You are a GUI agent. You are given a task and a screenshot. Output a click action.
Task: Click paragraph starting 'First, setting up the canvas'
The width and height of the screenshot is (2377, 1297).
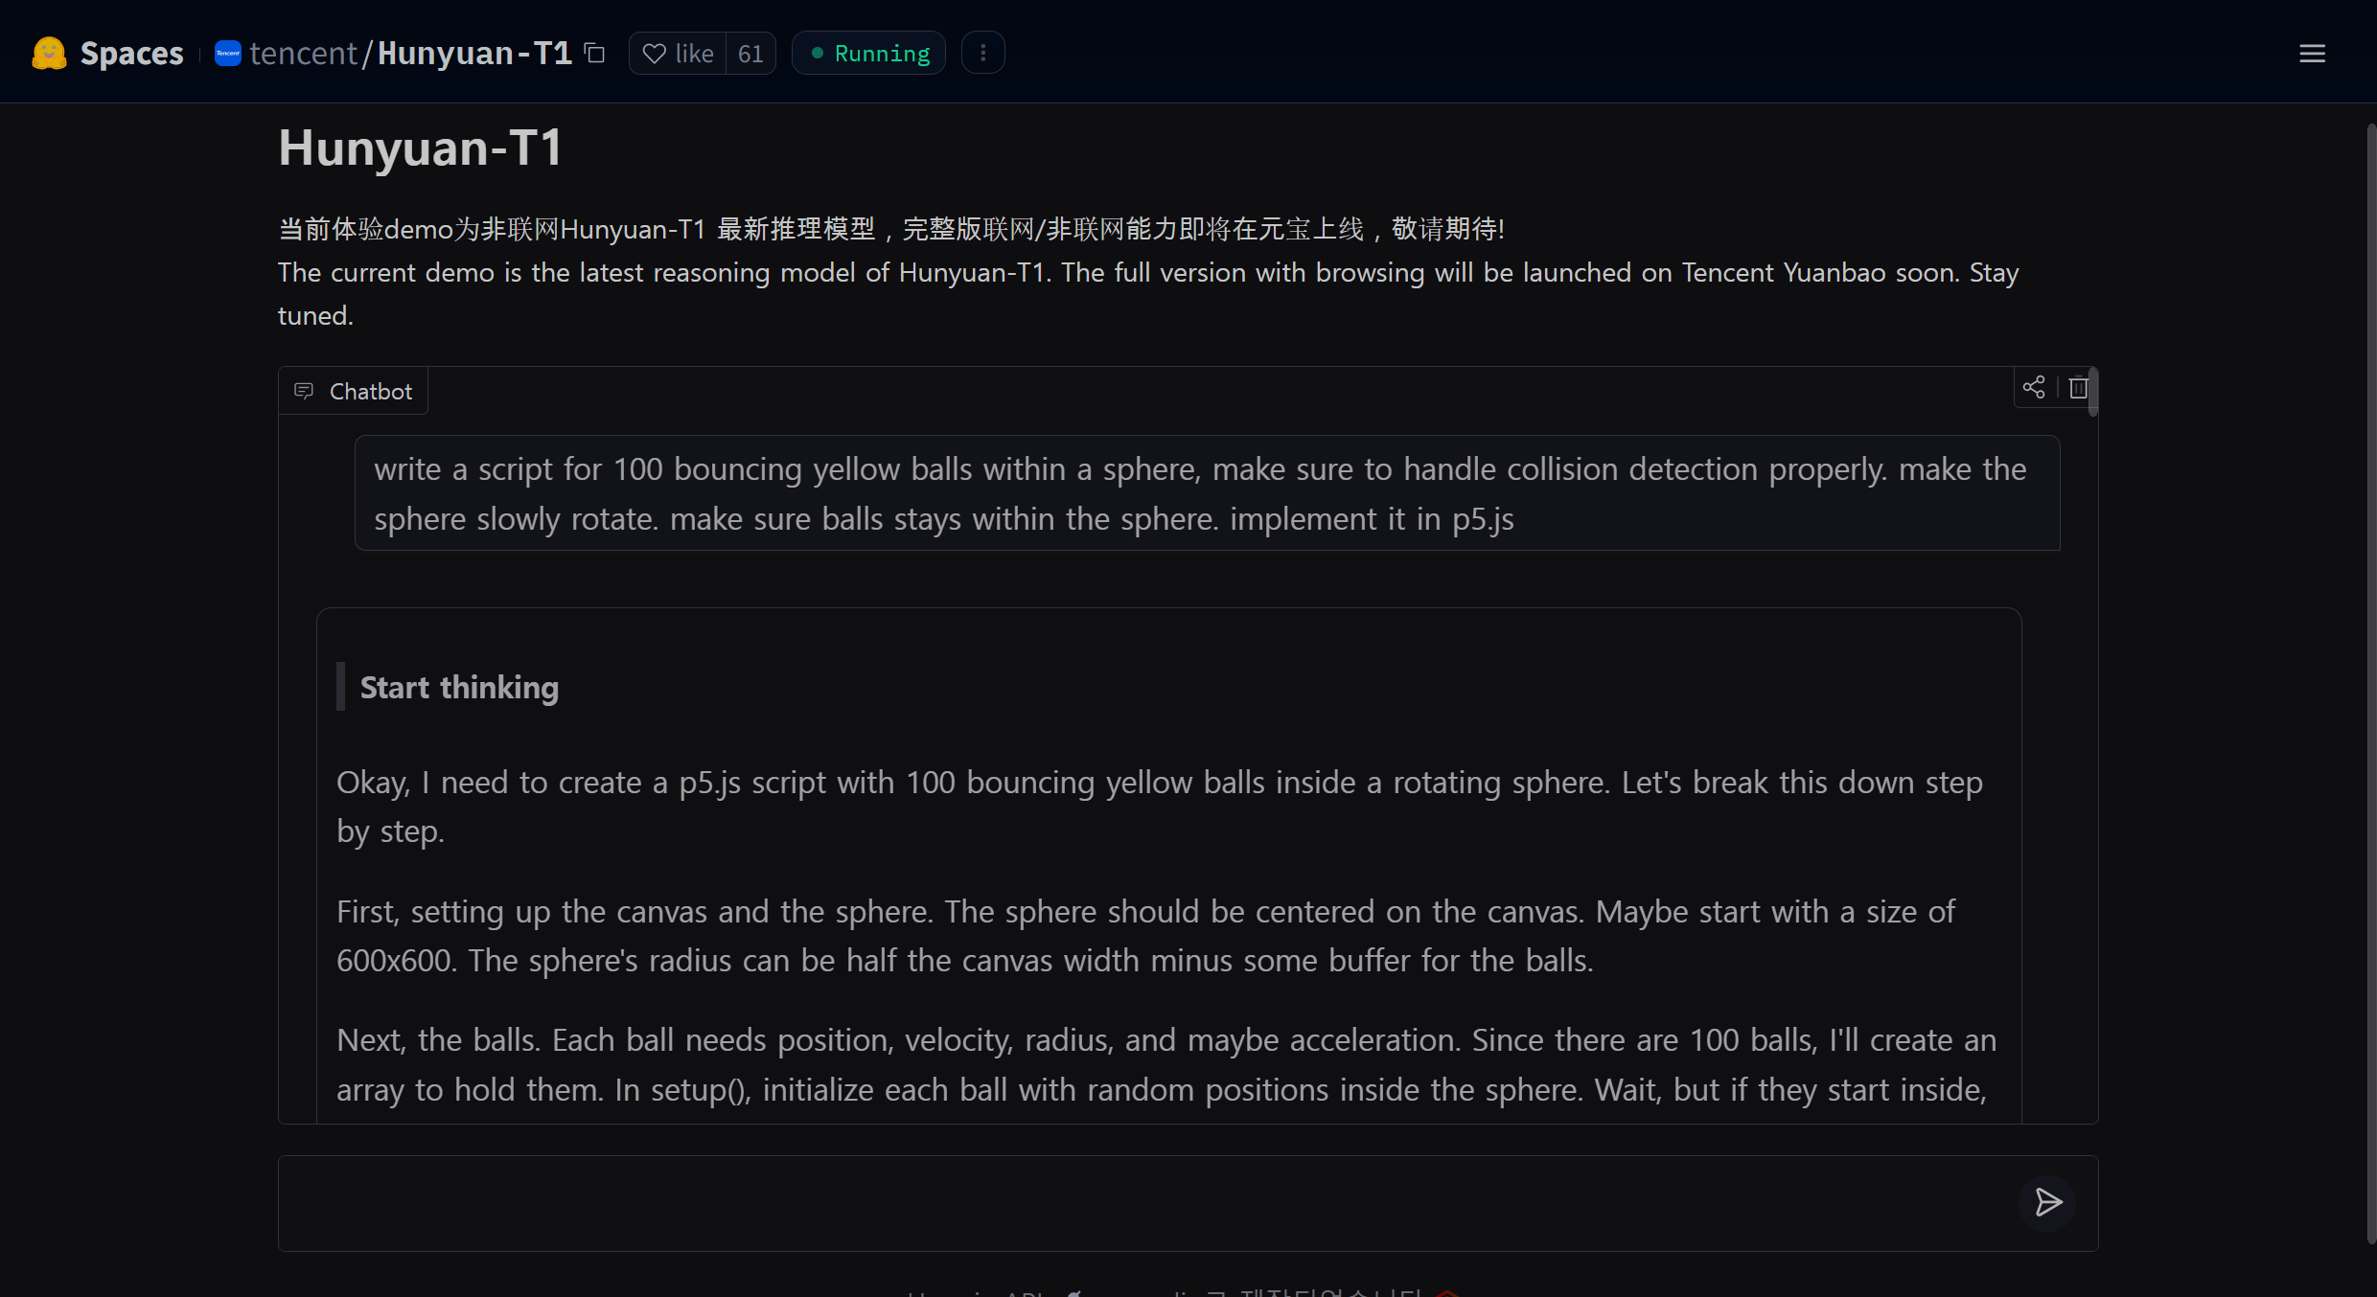[1145, 936]
